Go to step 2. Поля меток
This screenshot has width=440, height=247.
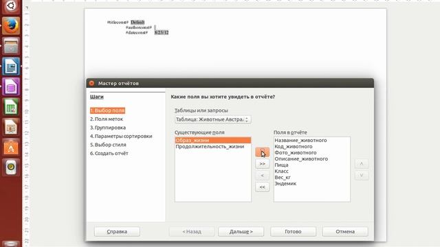tap(107, 119)
